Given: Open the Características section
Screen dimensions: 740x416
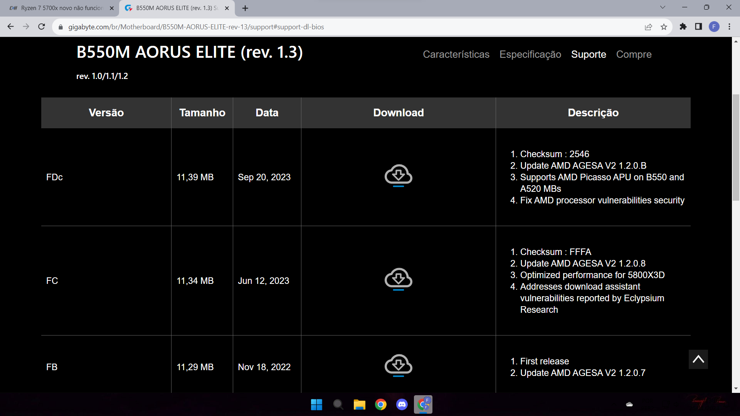Looking at the screenshot, I should click(x=456, y=54).
